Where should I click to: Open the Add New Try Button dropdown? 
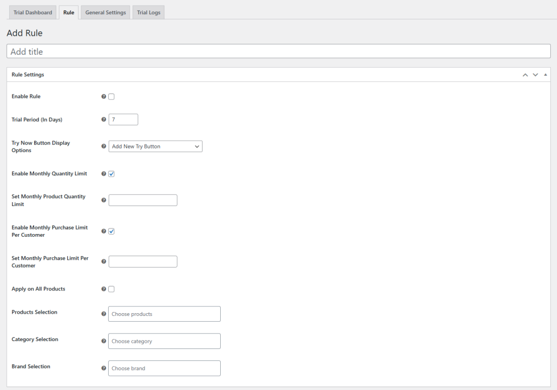tap(155, 146)
